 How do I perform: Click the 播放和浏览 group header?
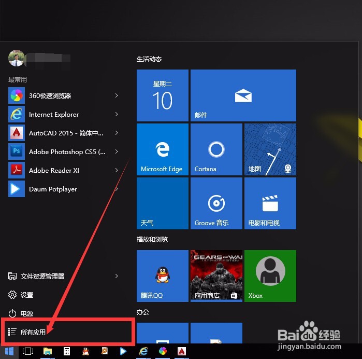pos(152,239)
